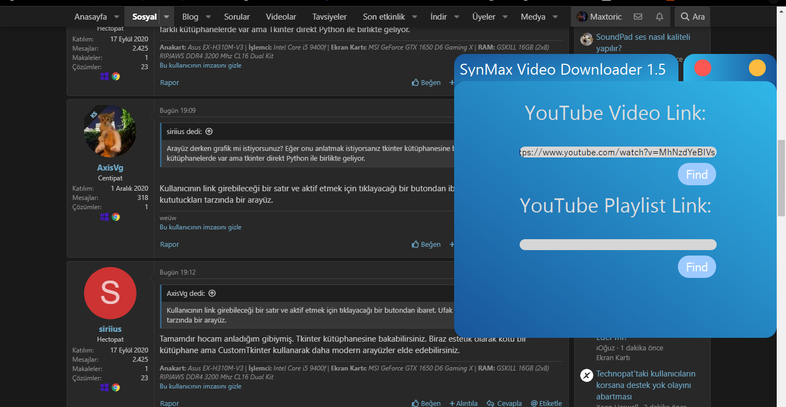Viewport: 786px width, 407px height.
Task: Open the AxisVg username link
Action: coord(110,168)
